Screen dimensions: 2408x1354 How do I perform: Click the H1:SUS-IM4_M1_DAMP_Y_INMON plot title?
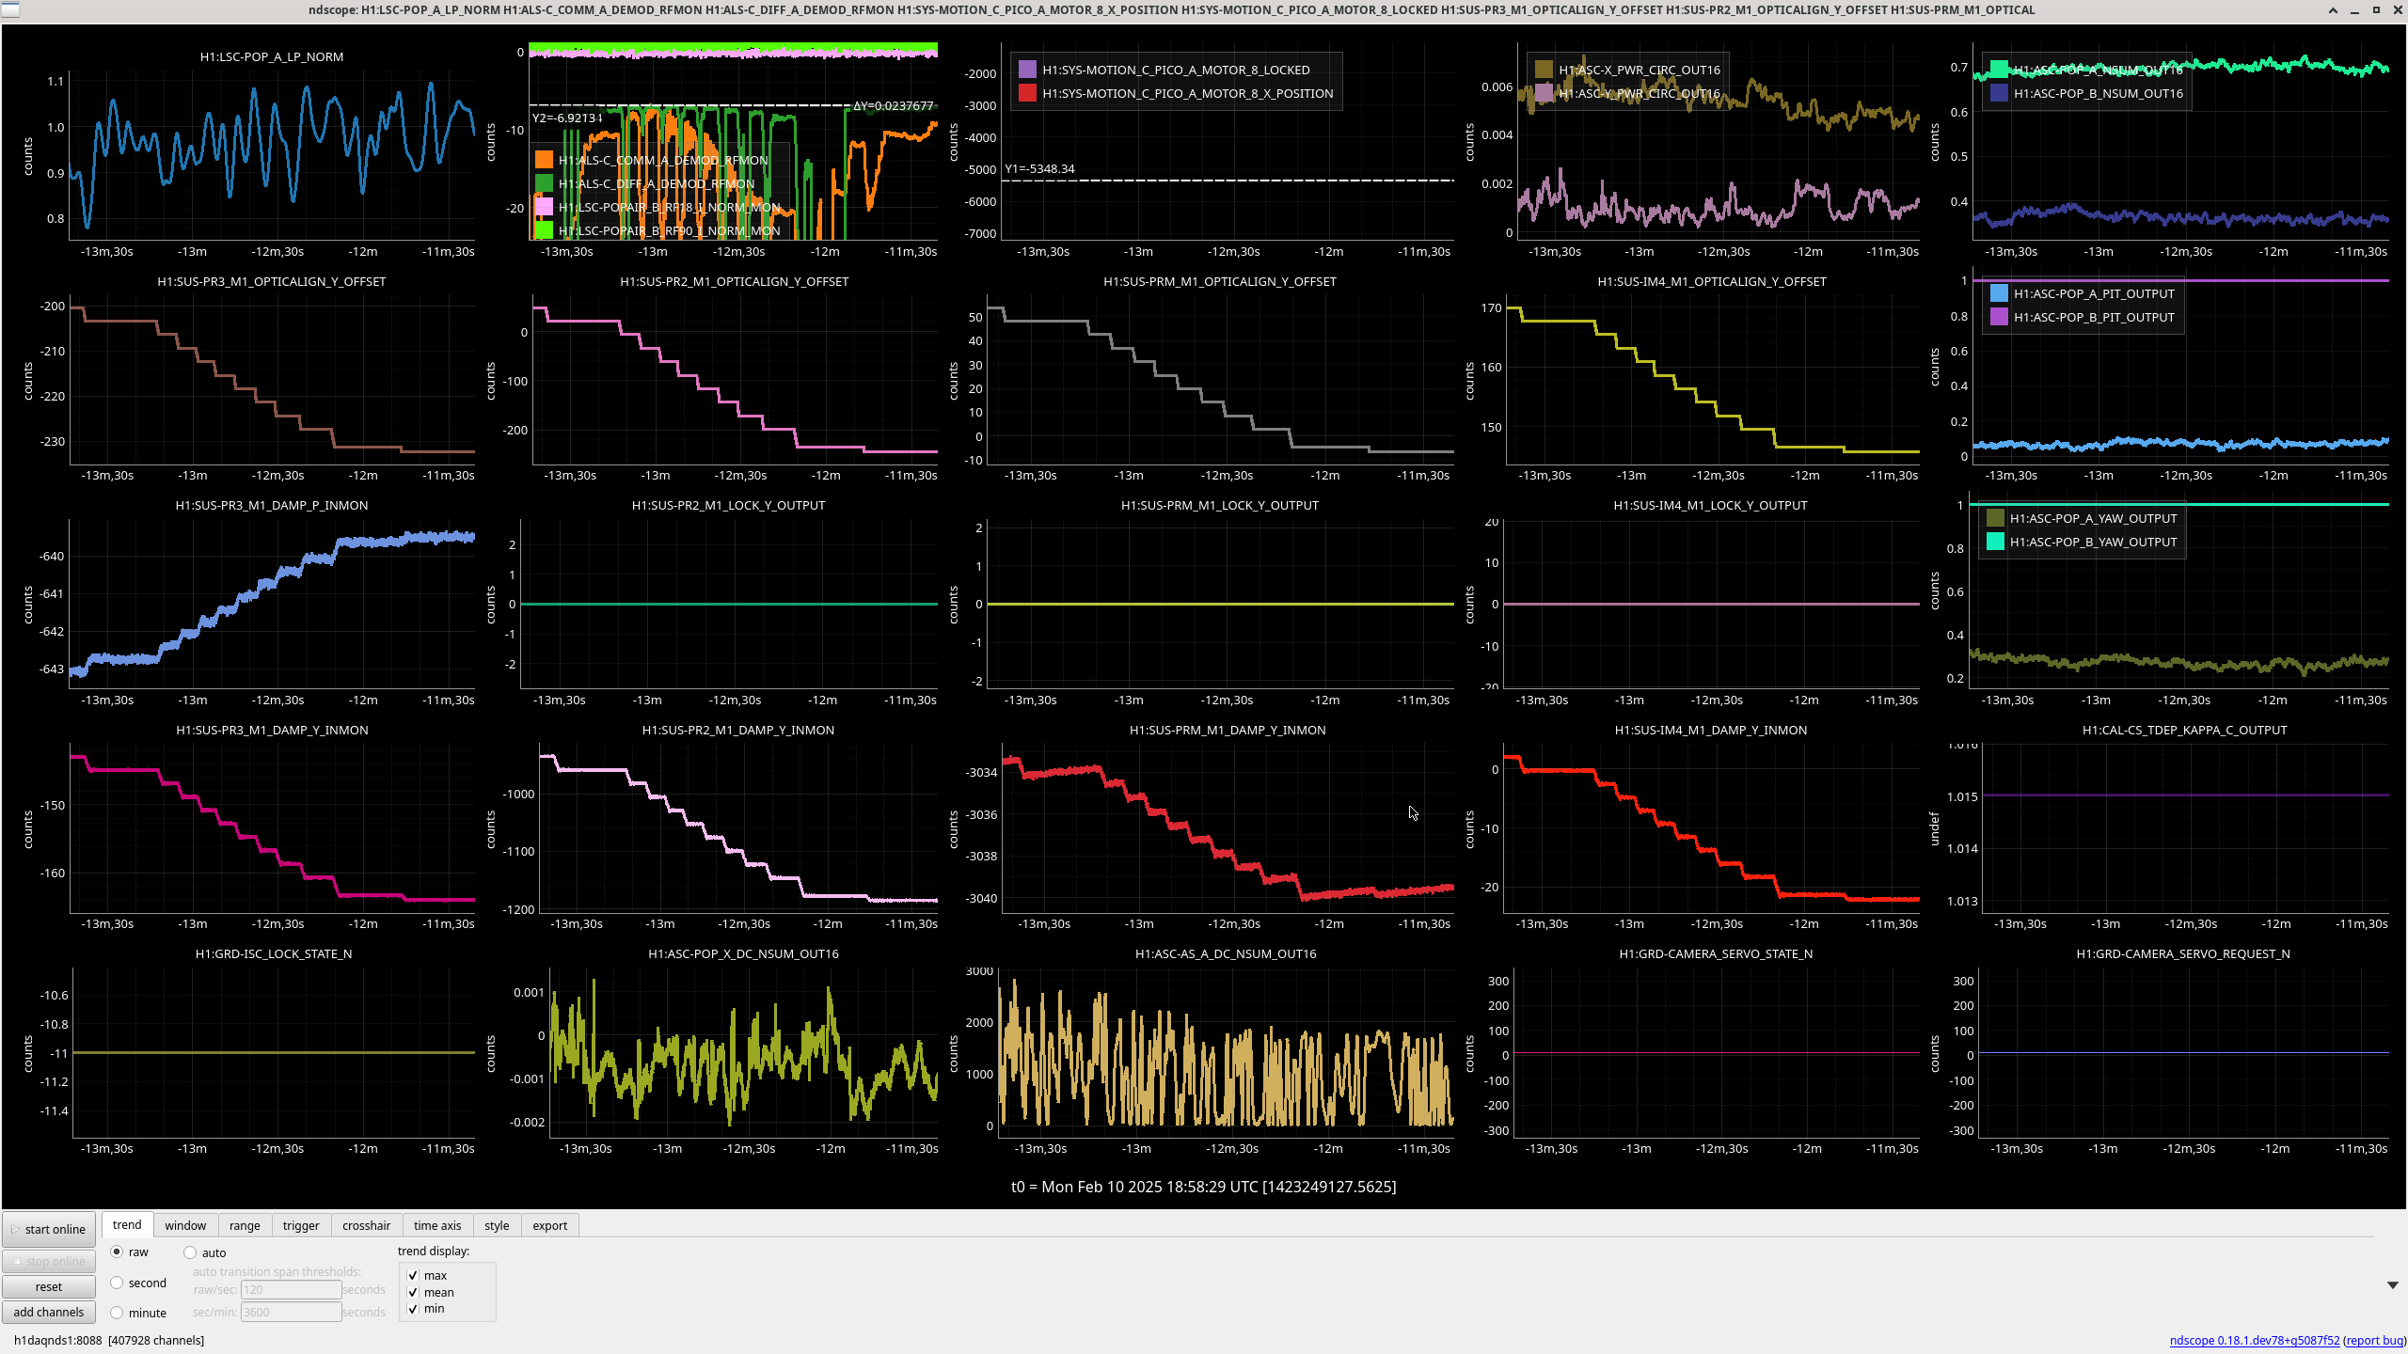[1711, 731]
